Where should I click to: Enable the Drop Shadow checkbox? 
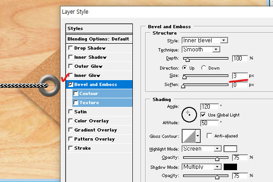(71, 48)
